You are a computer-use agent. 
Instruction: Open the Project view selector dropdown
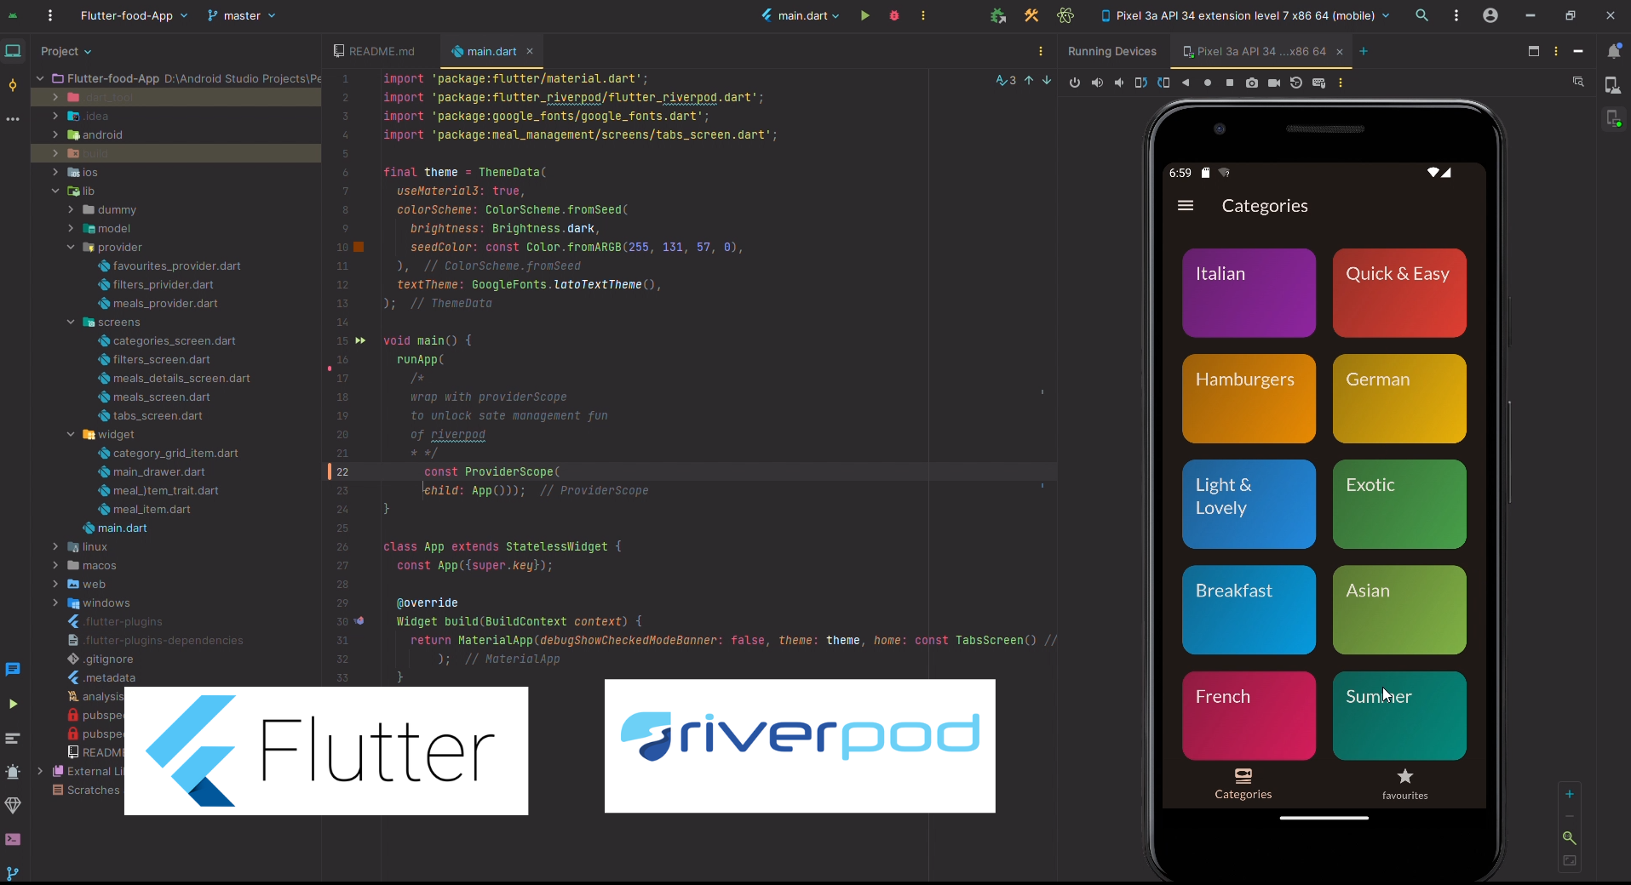(x=66, y=51)
